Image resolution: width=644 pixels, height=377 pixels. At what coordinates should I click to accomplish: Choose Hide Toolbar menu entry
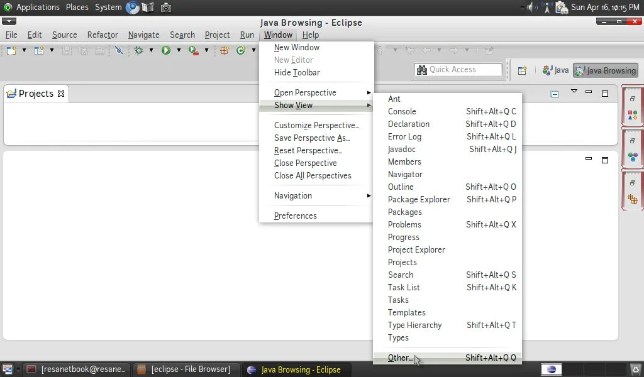pos(316,73)
